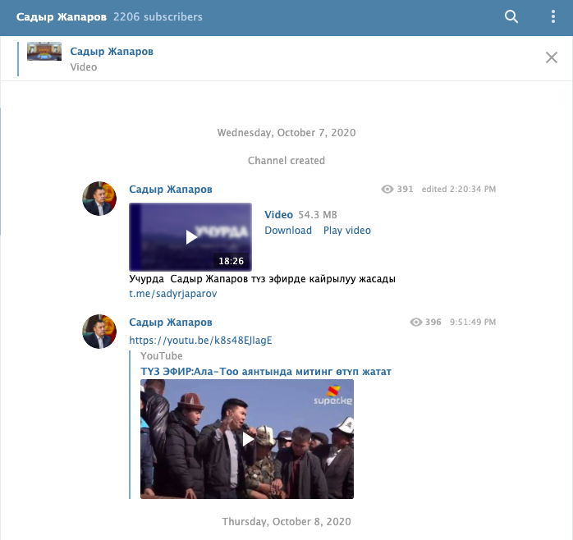Click sender name on the first video post

pyautogui.click(x=171, y=190)
